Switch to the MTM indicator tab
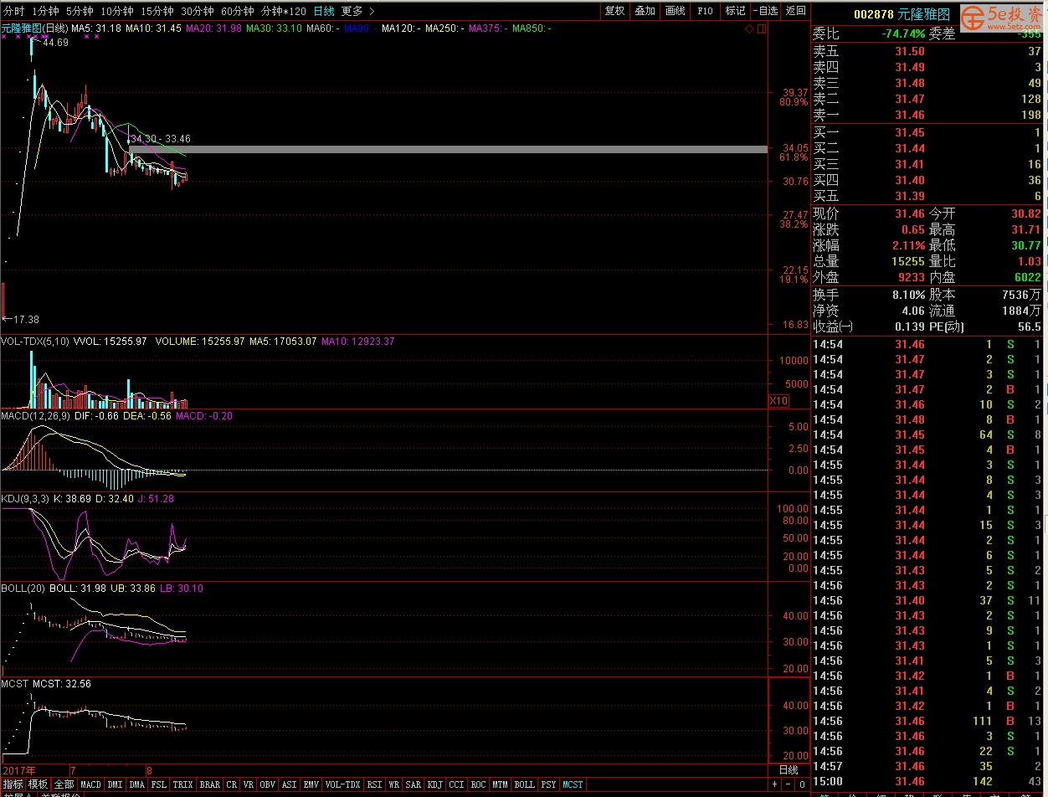The height and width of the screenshot is (797, 1048). tap(501, 784)
